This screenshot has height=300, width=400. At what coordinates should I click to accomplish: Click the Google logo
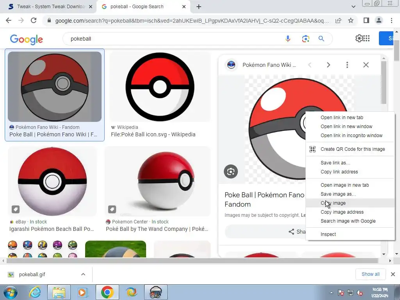(27, 39)
